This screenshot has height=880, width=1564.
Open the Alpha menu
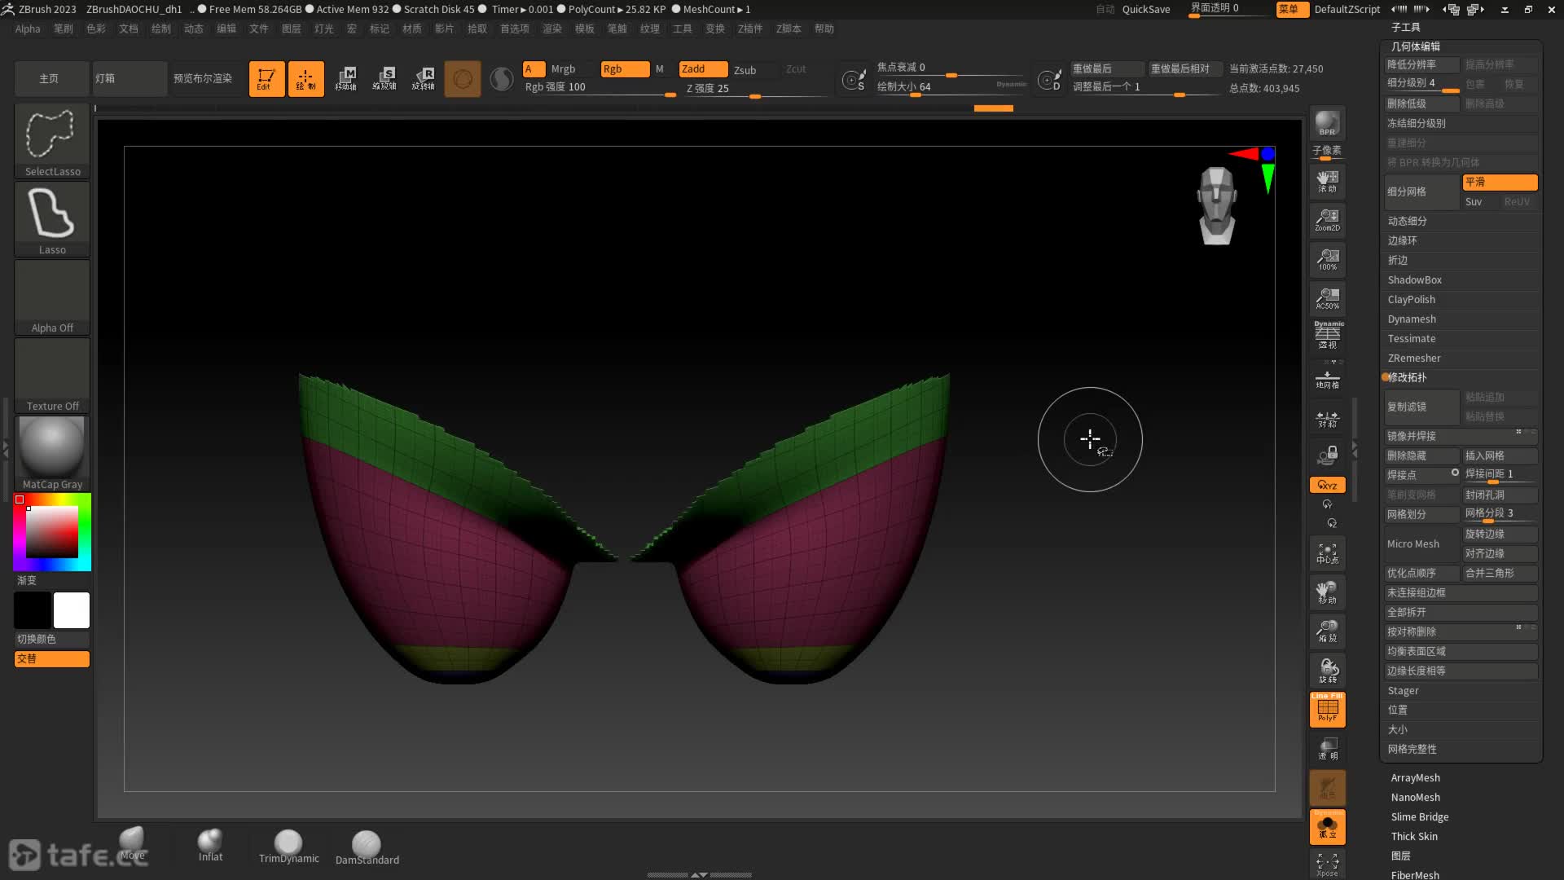[28, 29]
